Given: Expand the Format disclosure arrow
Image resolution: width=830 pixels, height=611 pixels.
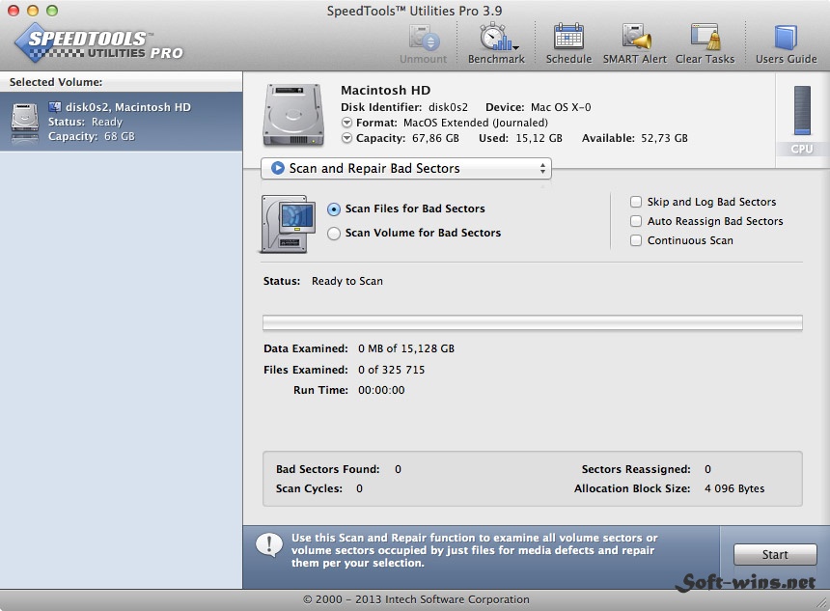Looking at the screenshot, I should pyautogui.click(x=346, y=123).
